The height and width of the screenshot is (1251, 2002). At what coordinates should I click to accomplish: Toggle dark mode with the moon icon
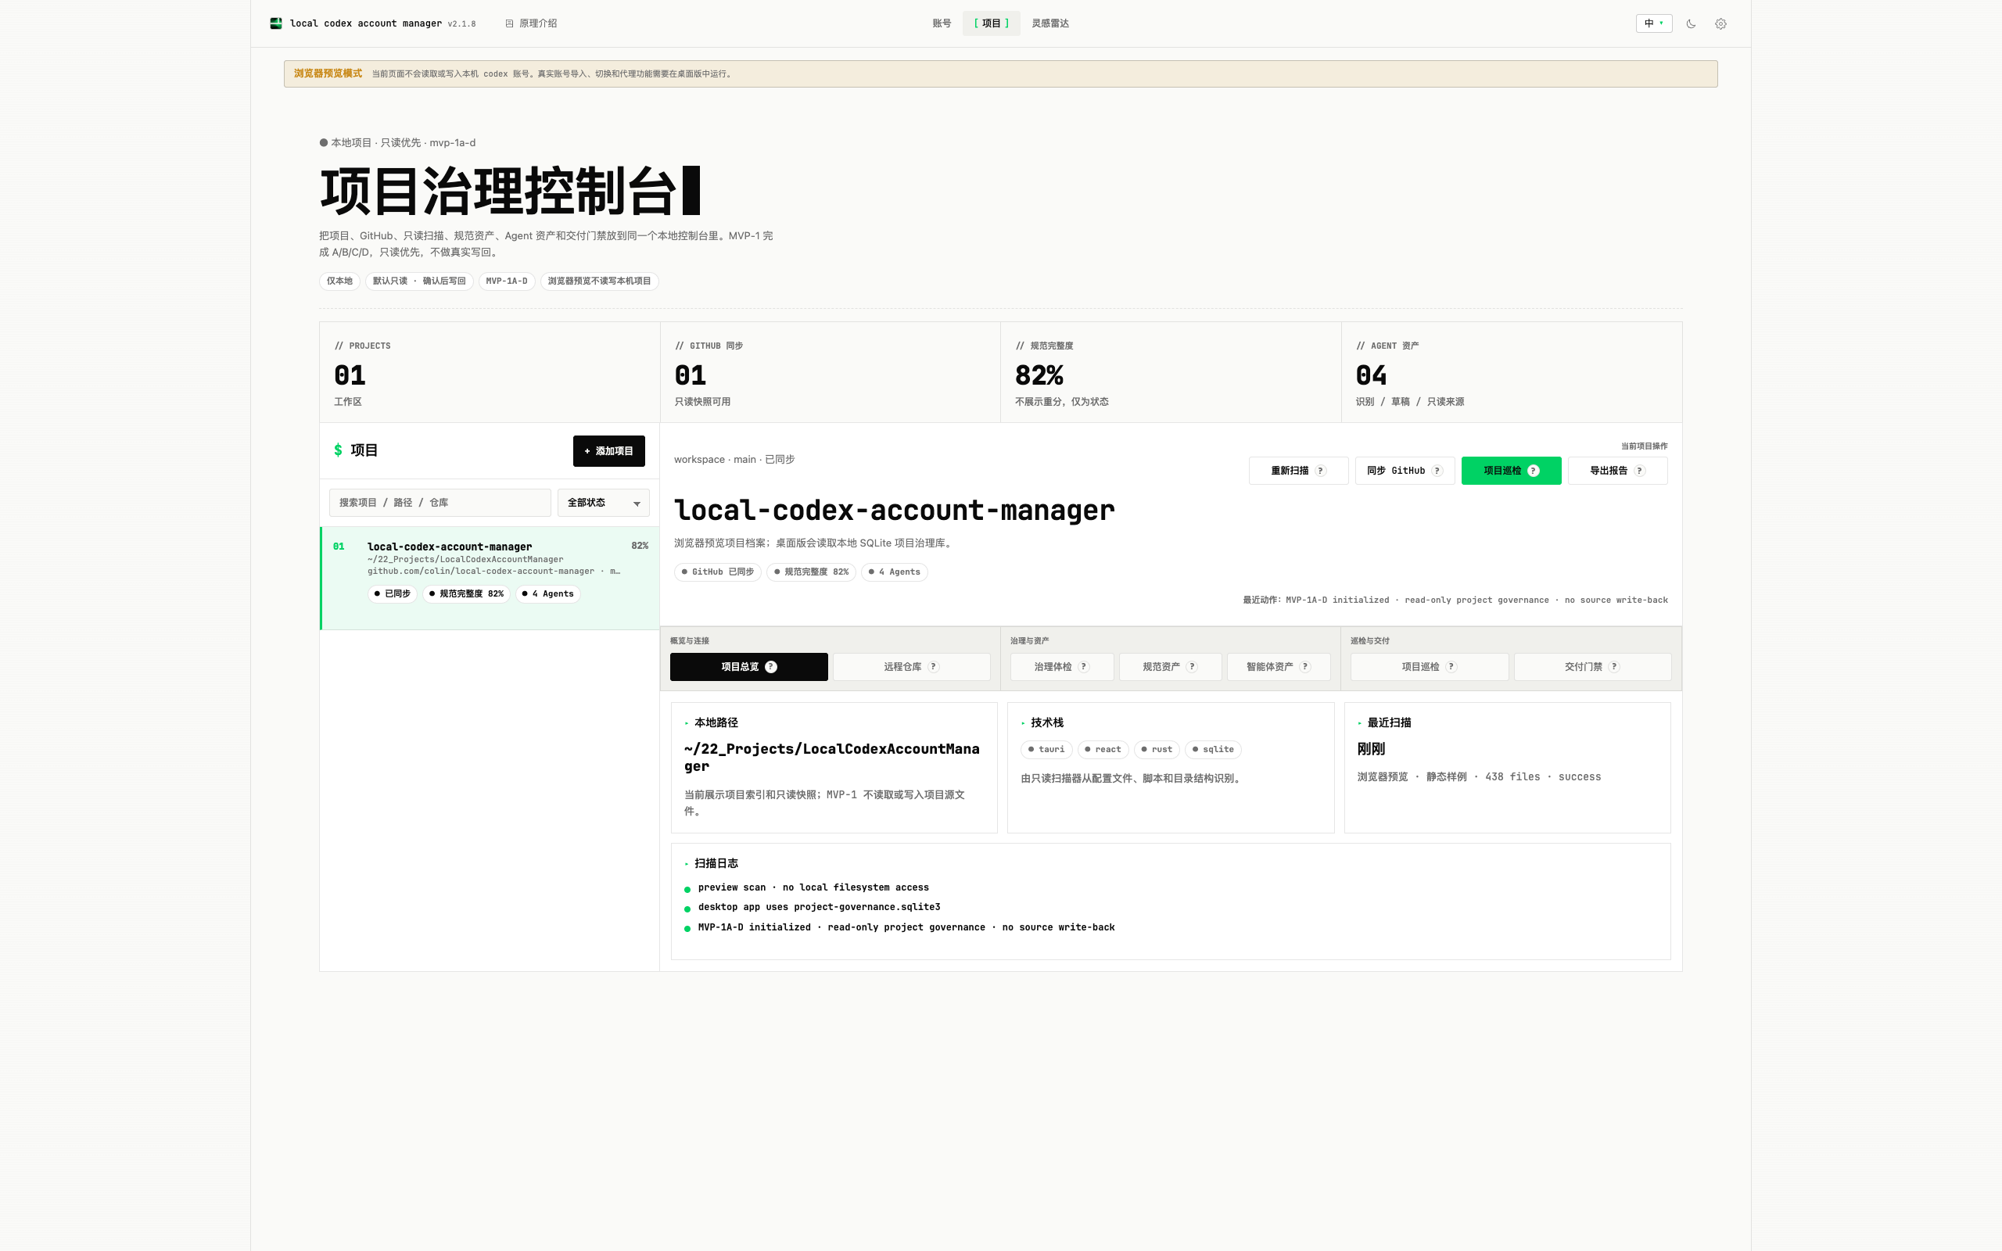(x=1691, y=24)
